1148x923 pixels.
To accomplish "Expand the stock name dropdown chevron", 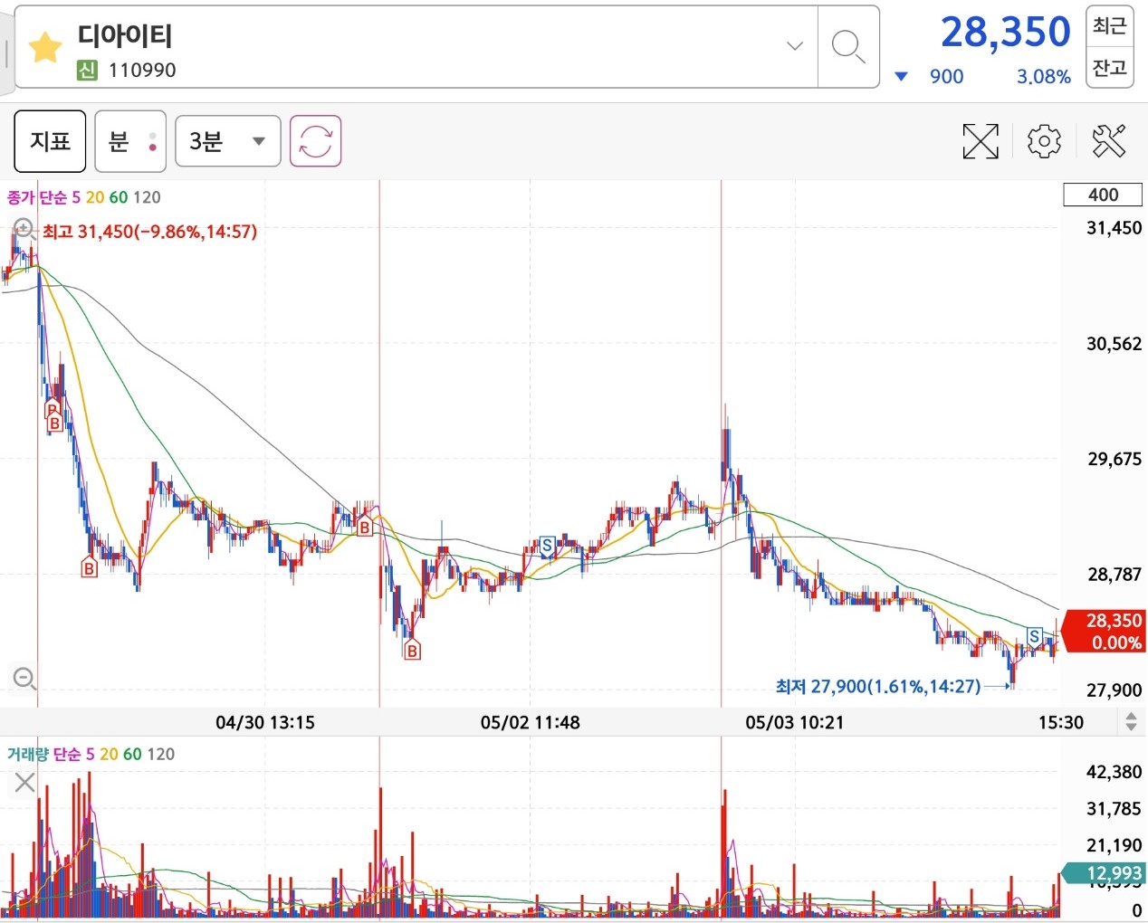I will pos(795,46).
